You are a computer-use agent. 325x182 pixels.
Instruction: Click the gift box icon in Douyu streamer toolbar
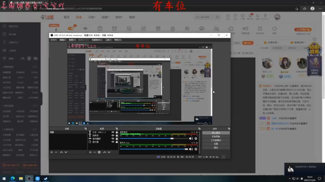[158, 28]
